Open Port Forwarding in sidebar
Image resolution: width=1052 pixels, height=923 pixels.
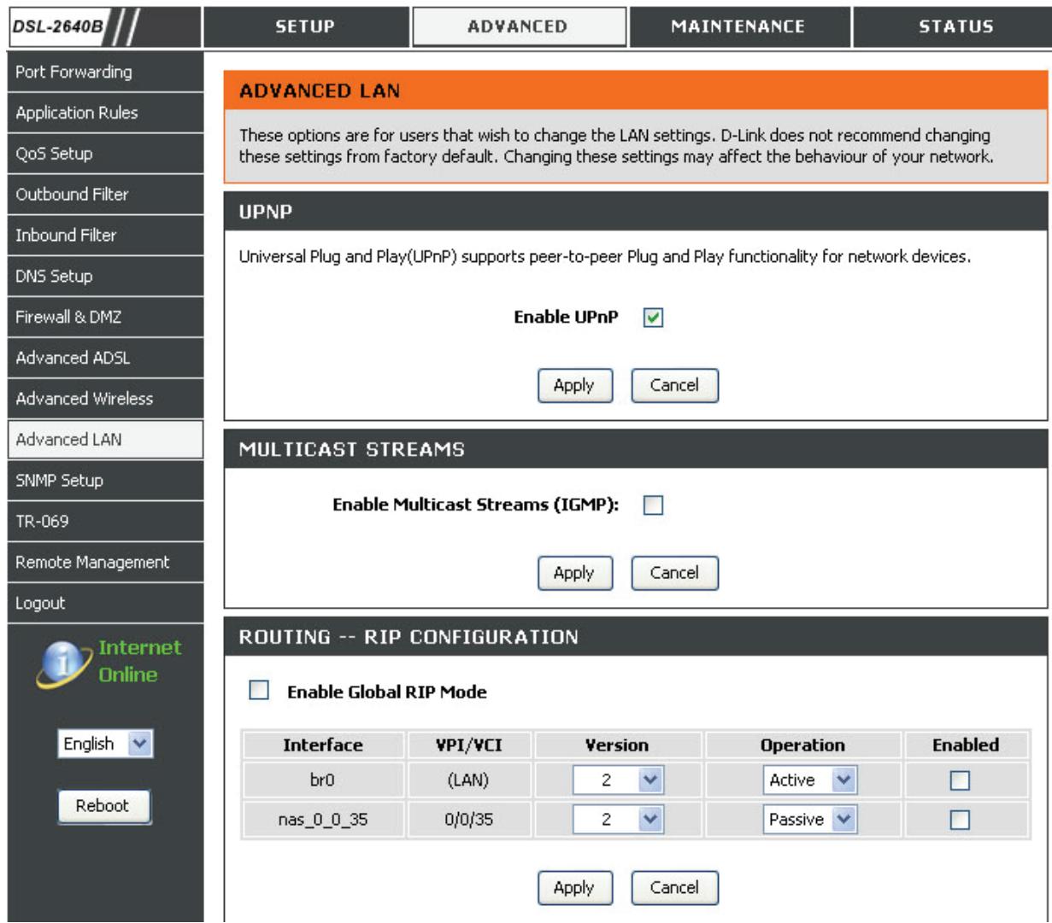click(x=73, y=72)
